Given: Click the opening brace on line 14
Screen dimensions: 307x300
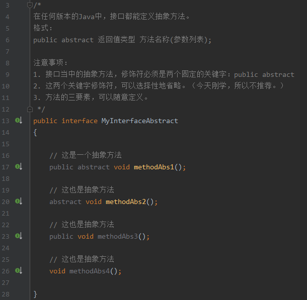Looking at the screenshot, I should tap(35, 133).
